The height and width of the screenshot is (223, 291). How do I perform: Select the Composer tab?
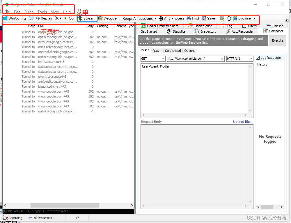(x=273, y=31)
